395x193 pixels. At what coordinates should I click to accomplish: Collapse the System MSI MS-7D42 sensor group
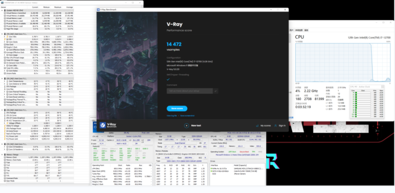[2, 11]
